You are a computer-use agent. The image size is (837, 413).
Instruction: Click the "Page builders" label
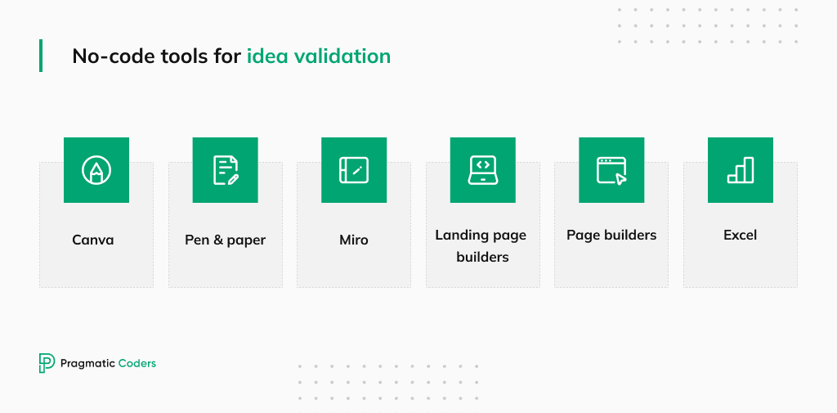[x=611, y=236]
